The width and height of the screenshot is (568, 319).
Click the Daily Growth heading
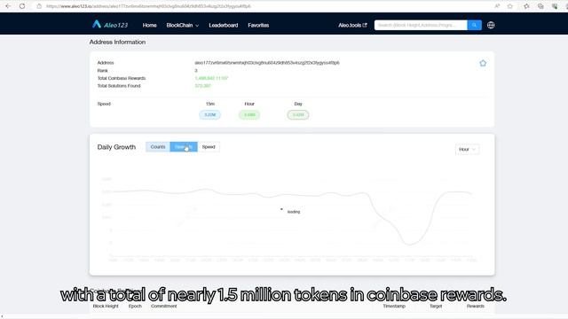pos(116,147)
